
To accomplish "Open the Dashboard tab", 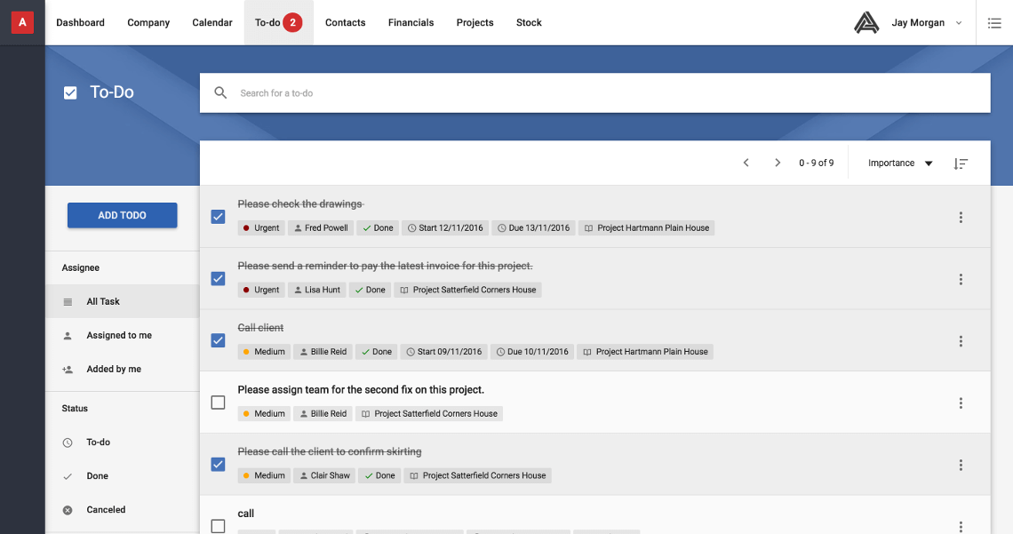I will 80,22.
